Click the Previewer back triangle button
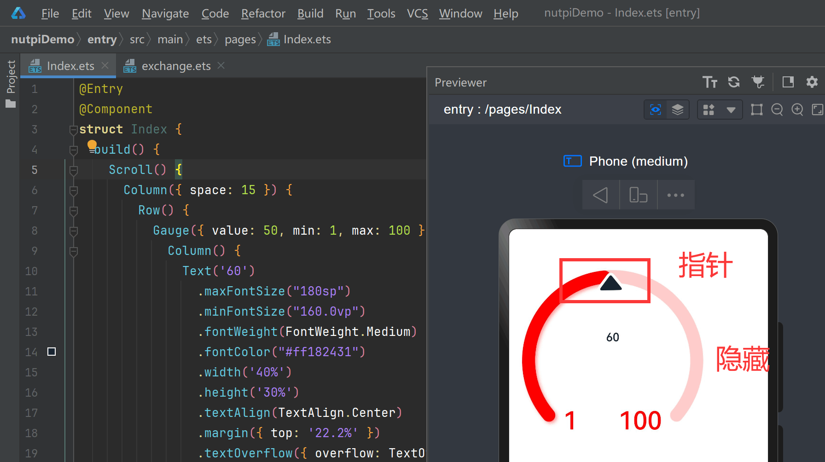Image resolution: width=825 pixels, height=462 pixels. tap(601, 195)
